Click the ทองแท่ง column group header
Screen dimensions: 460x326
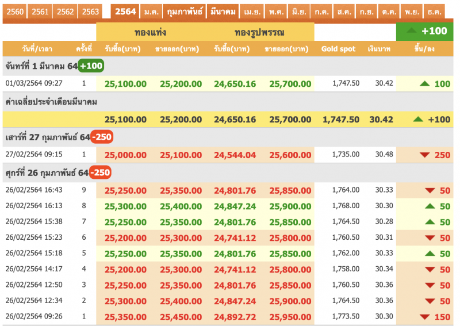pos(150,32)
